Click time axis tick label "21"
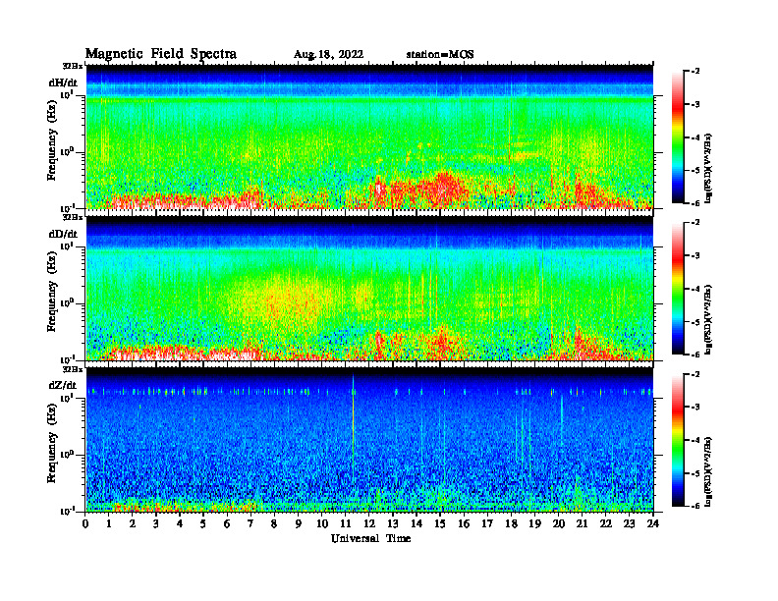 point(582,524)
